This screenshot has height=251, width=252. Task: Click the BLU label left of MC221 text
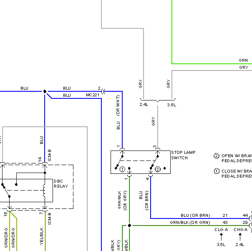pyautogui.click(x=67, y=95)
